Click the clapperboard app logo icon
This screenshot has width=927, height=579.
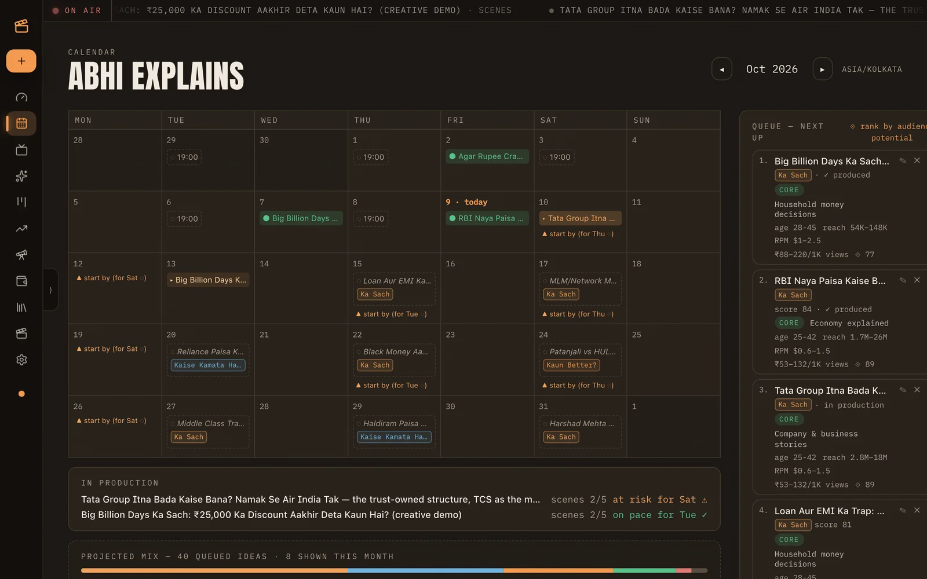click(x=21, y=26)
